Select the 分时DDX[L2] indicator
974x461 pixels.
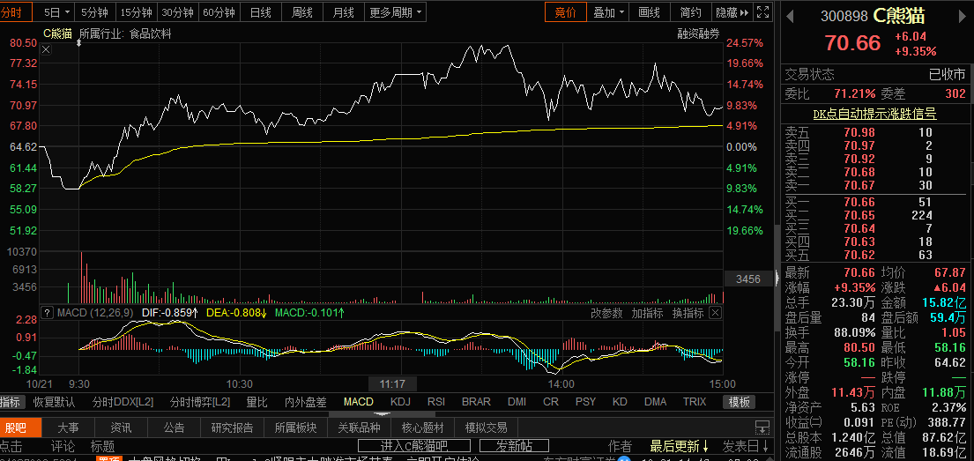click(x=123, y=402)
